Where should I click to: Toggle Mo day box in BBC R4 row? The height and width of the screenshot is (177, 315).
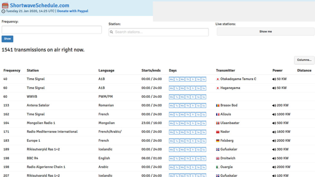coord(171,158)
